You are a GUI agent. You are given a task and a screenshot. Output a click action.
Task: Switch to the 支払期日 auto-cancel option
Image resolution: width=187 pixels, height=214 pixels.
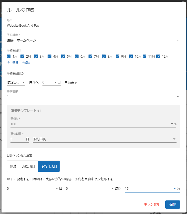(x=28, y=166)
